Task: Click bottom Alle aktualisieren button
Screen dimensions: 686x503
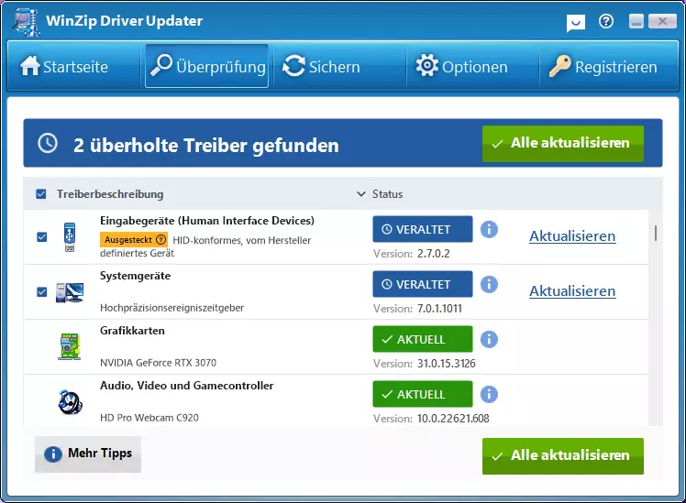Action: [x=563, y=455]
